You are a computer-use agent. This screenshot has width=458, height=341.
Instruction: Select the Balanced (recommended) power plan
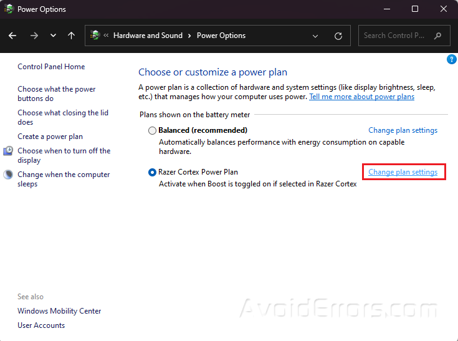point(152,131)
